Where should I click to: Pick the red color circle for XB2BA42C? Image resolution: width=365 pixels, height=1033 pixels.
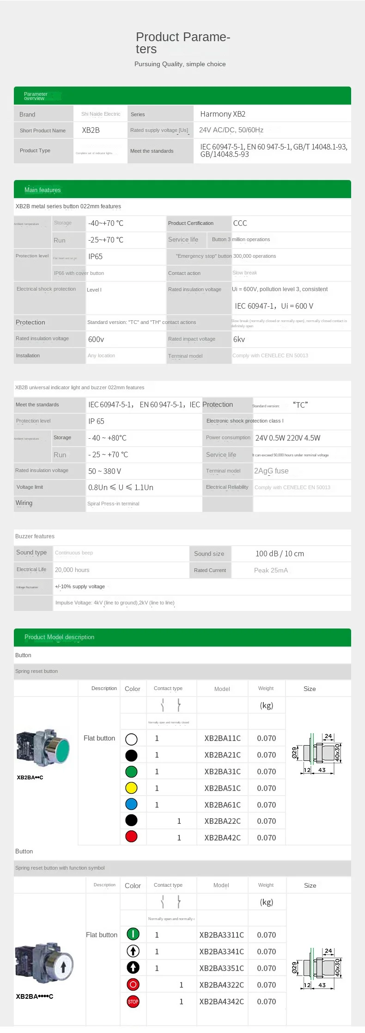pyautogui.click(x=131, y=836)
